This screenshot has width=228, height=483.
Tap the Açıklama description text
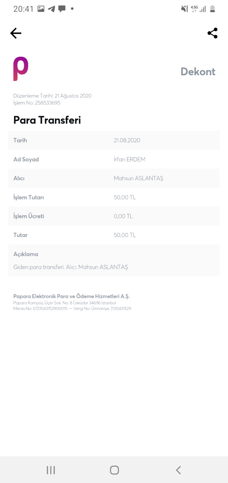(71, 267)
